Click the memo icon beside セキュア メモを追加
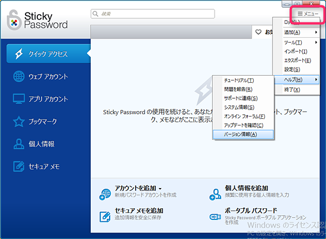 coord(105,217)
